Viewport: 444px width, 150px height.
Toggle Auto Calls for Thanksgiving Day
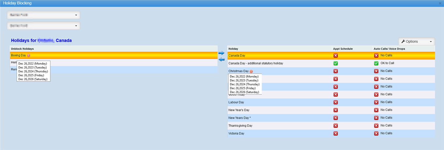pyautogui.click(x=376, y=126)
